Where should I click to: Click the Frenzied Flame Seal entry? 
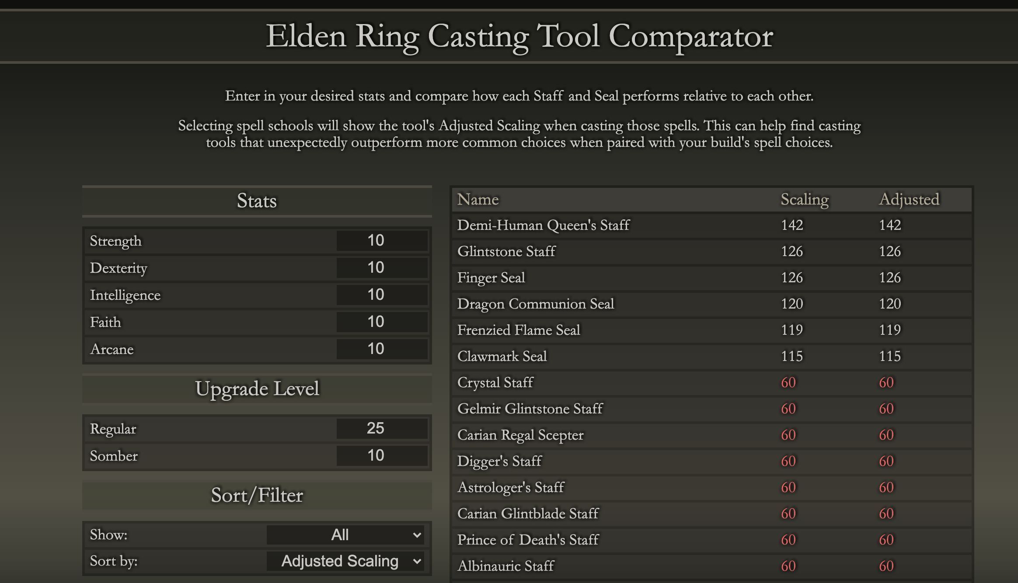(519, 330)
